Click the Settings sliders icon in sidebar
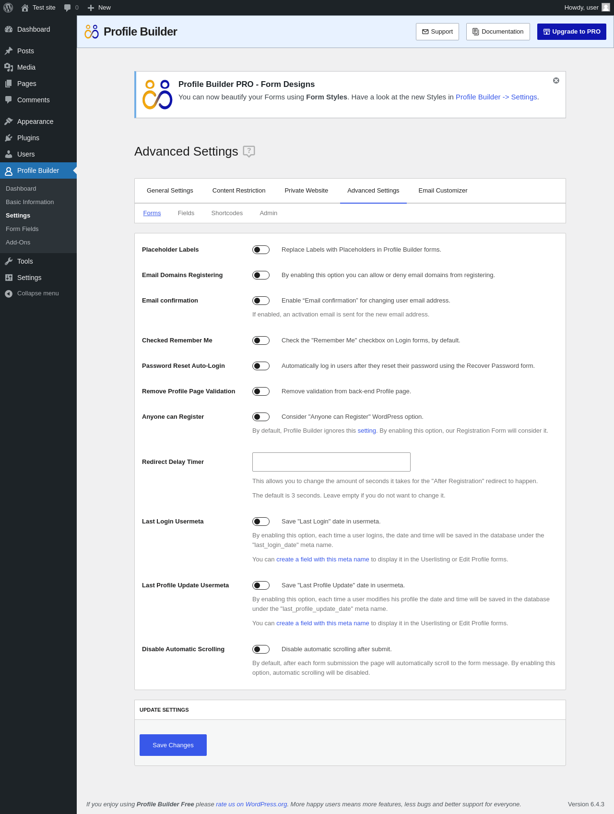This screenshot has width=614, height=814. click(x=9, y=278)
